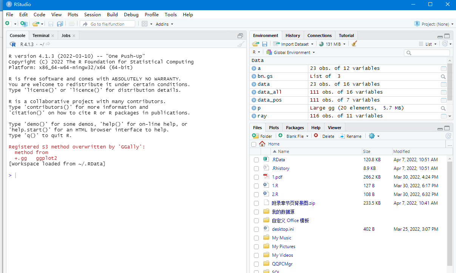This screenshot has width=456, height=273.
Task: Inspect bn.gs with magnifier icon
Action: coord(444,76)
